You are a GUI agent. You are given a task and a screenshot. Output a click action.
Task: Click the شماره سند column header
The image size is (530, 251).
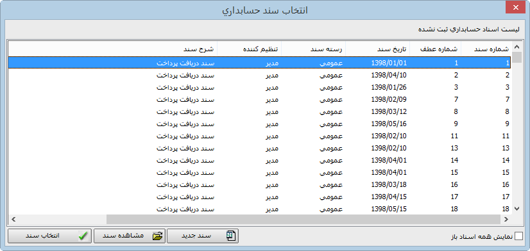[x=486, y=49]
